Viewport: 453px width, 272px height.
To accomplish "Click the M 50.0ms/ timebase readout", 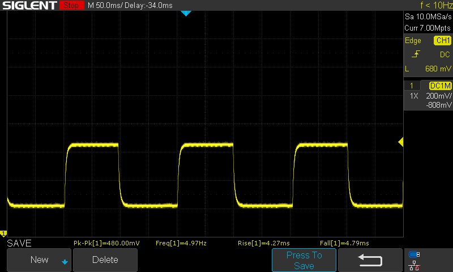I will tap(105, 6).
